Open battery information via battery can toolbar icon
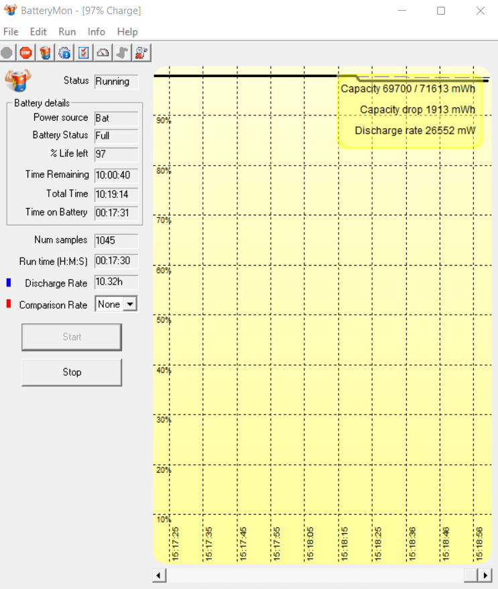The width and height of the screenshot is (498, 589). [45, 53]
